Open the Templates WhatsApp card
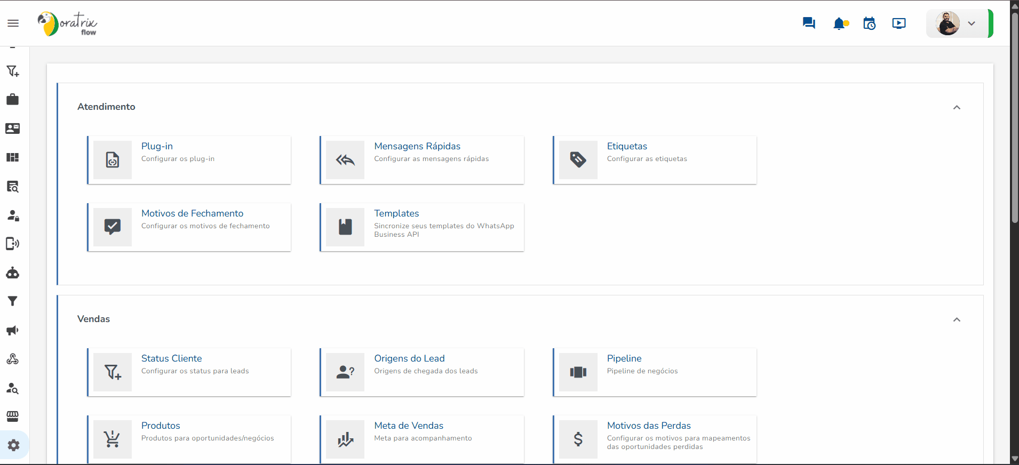The height and width of the screenshot is (465, 1019). point(422,227)
